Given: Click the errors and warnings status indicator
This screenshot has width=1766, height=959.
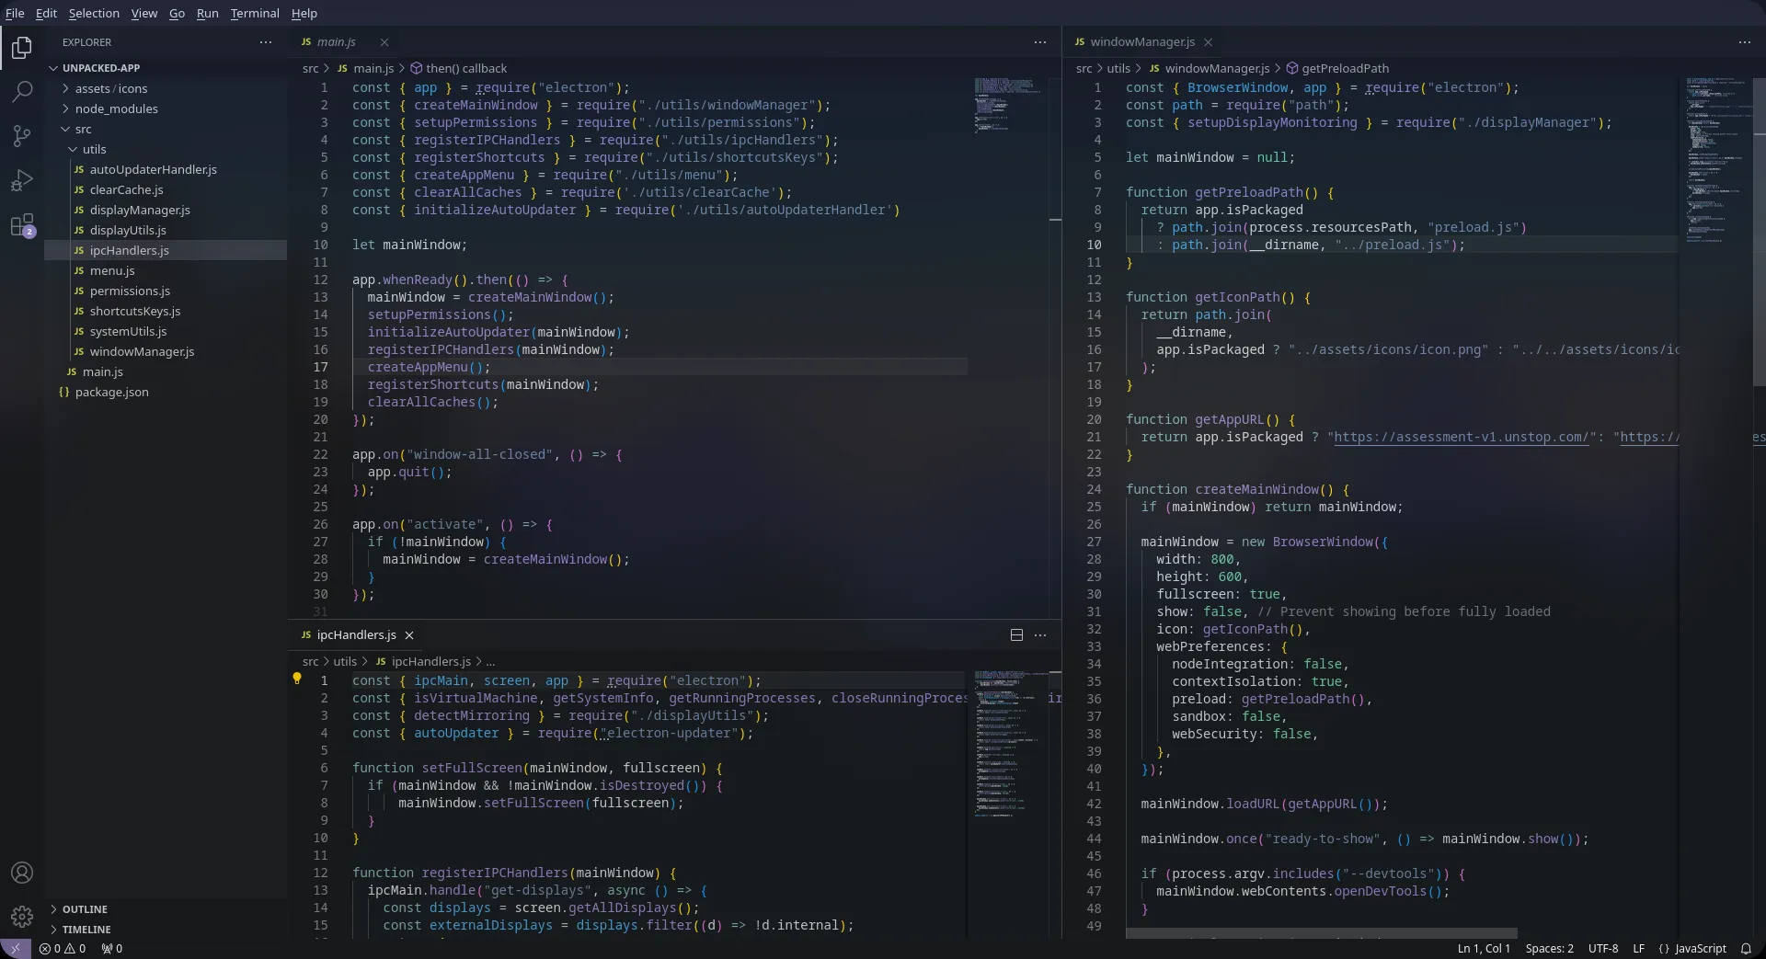Looking at the screenshot, I should (63, 949).
